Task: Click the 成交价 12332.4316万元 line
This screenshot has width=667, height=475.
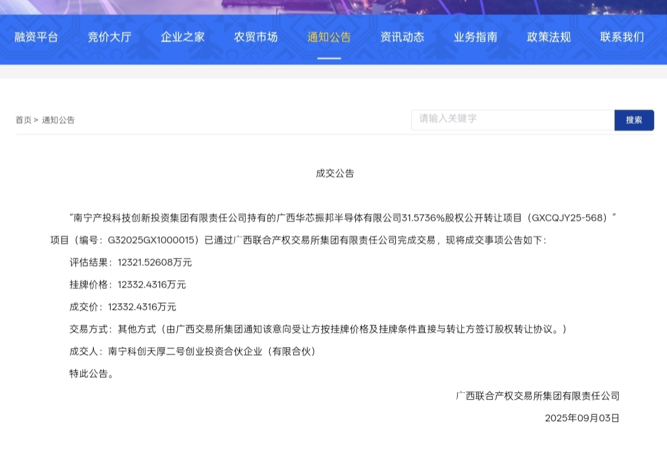Action: click(122, 306)
